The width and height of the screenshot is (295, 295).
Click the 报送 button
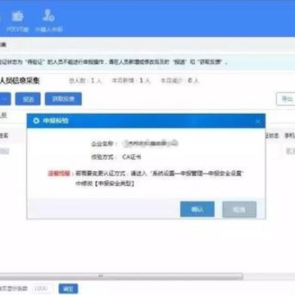tap(28, 99)
